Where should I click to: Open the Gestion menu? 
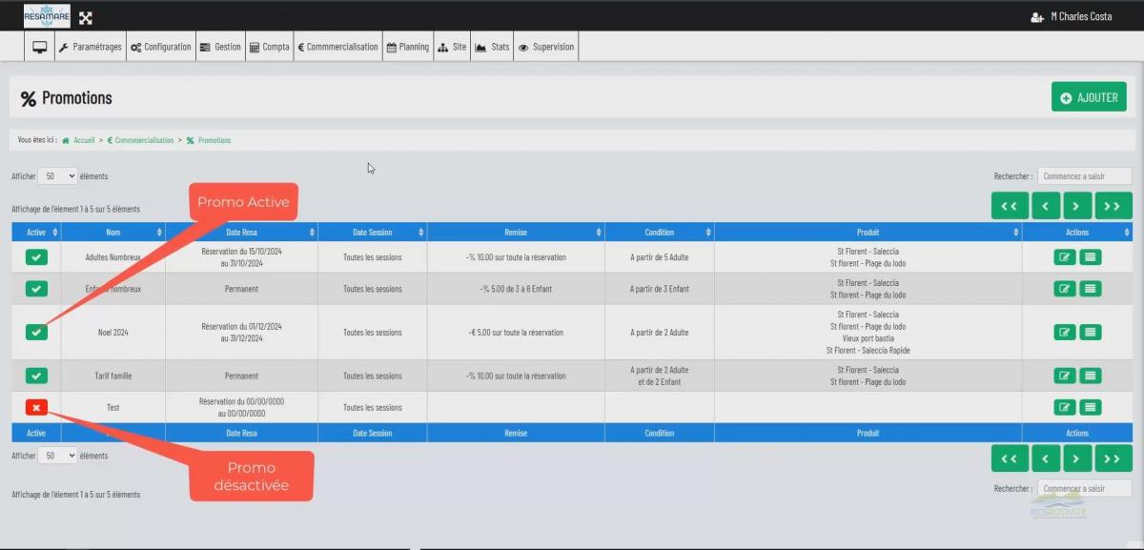(220, 47)
